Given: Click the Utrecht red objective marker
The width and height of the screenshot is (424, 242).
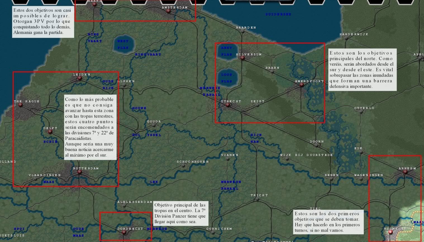Looking at the screenshot, I should point(228,105).
